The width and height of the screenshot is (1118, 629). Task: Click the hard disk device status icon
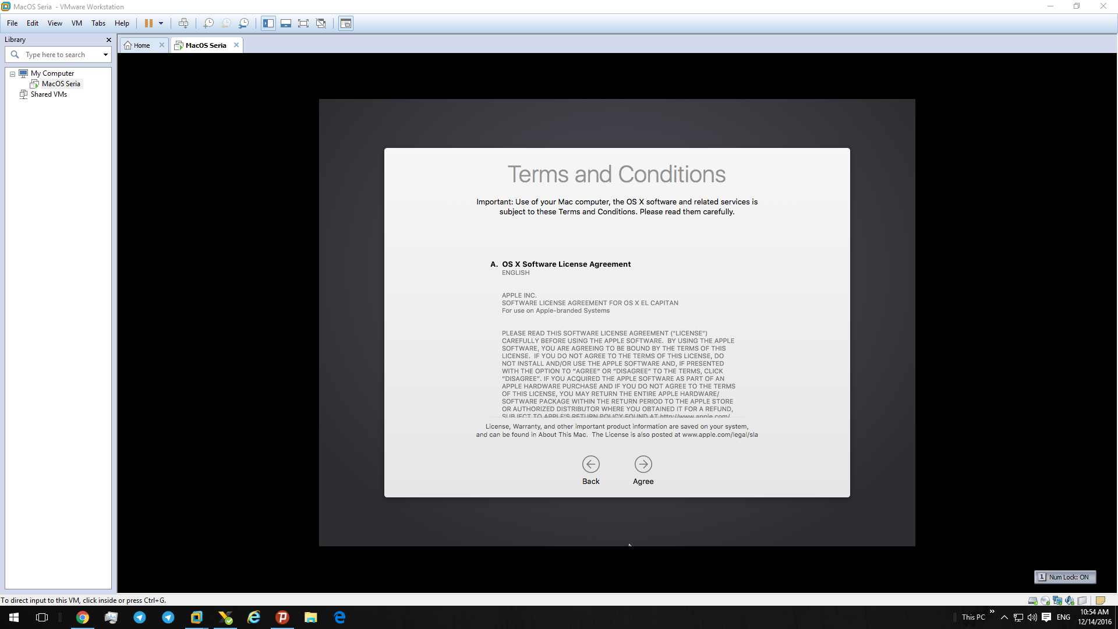click(1032, 600)
